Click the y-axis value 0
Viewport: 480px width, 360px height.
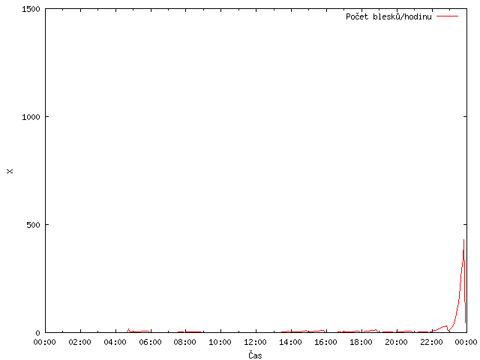[x=37, y=333]
